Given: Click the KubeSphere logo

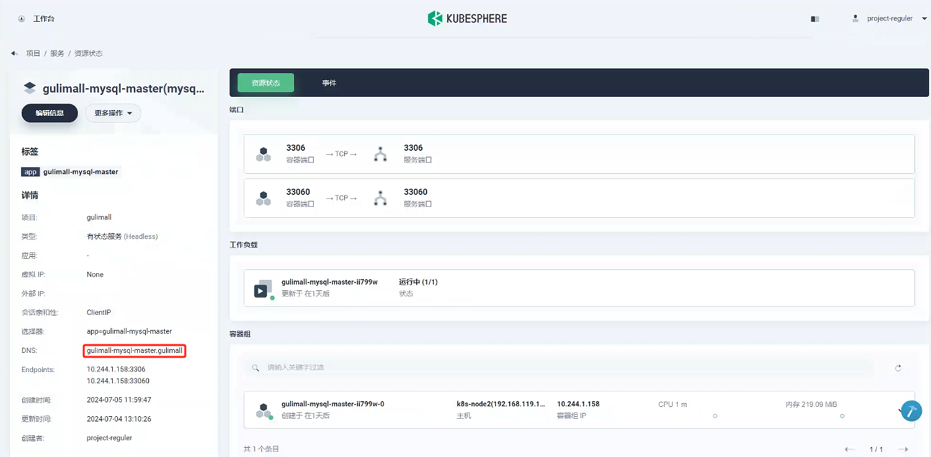Looking at the screenshot, I should (x=467, y=18).
